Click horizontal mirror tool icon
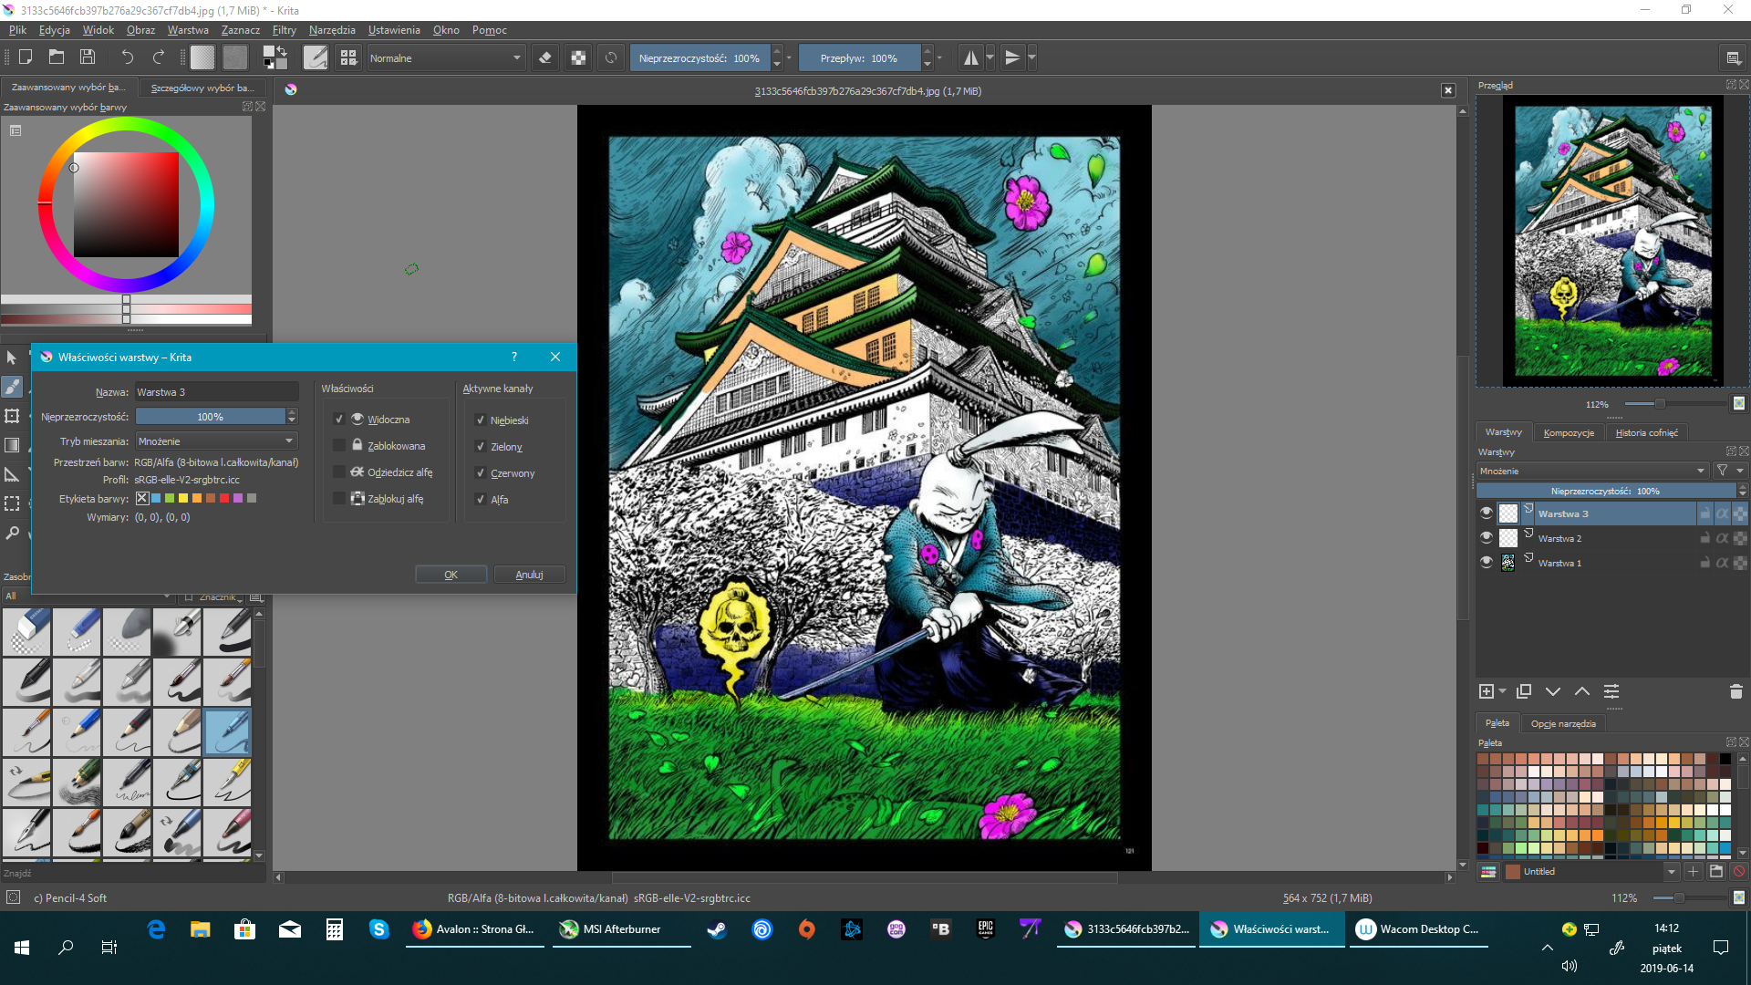This screenshot has height=985, width=1751. coord(970,57)
